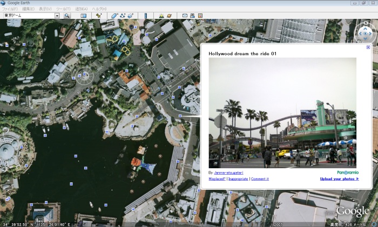The image size is (378, 227).
Task: Click the Misplaced? link
Action: (x=217, y=179)
